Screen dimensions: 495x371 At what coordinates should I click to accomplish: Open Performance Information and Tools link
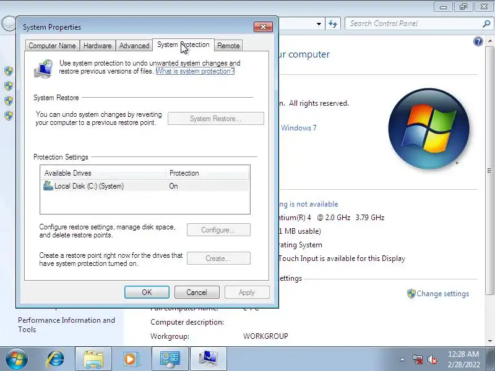click(x=66, y=325)
